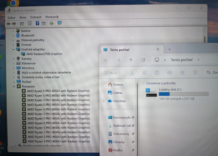Screen dimensions: 218x156
Task: Open the Akcia menu
Action: pos(23,17)
